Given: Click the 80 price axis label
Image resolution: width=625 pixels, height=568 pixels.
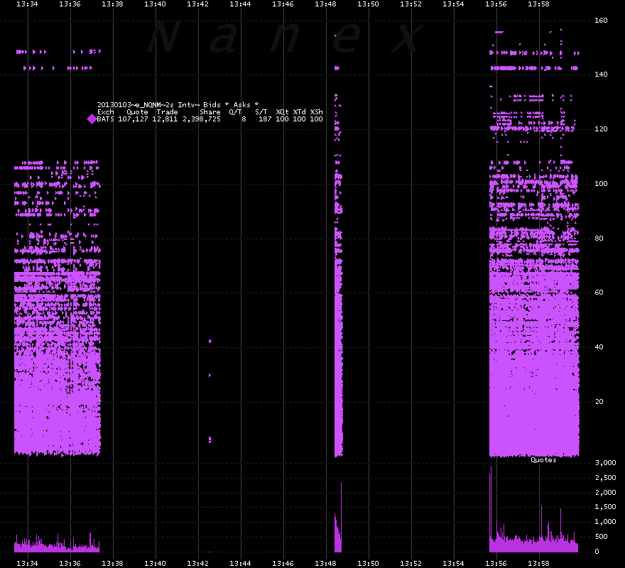Looking at the screenshot, I should coord(599,238).
